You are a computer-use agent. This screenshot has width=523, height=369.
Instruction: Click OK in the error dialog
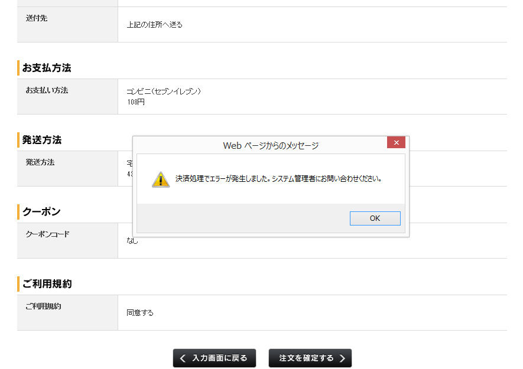pyautogui.click(x=375, y=218)
